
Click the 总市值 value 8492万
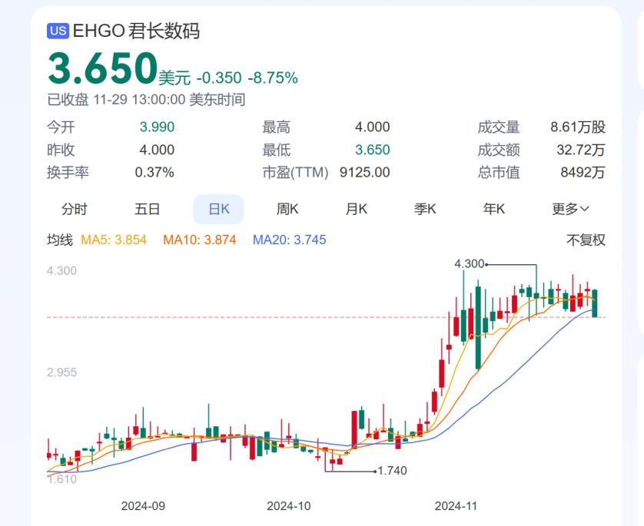pyautogui.click(x=583, y=172)
